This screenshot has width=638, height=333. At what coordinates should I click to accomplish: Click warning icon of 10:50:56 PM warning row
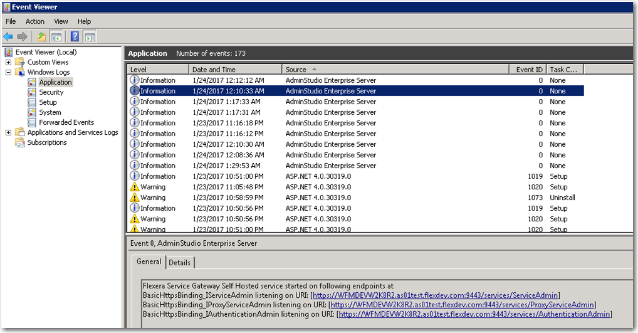coord(134,219)
